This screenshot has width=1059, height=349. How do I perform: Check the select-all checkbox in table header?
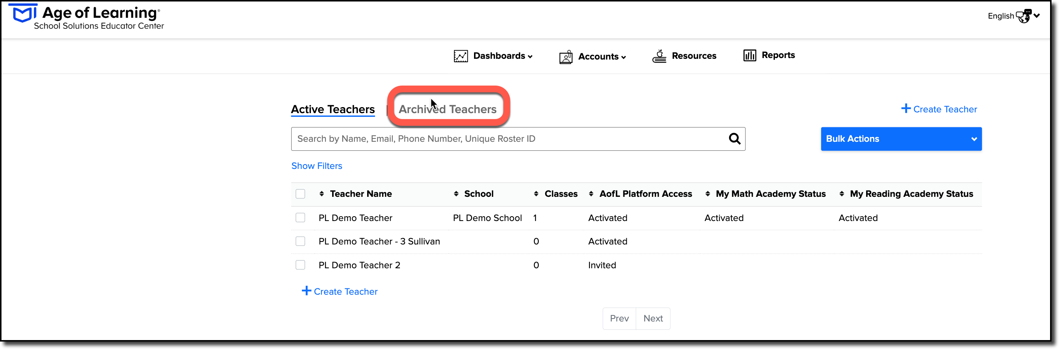(x=300, y=193)
